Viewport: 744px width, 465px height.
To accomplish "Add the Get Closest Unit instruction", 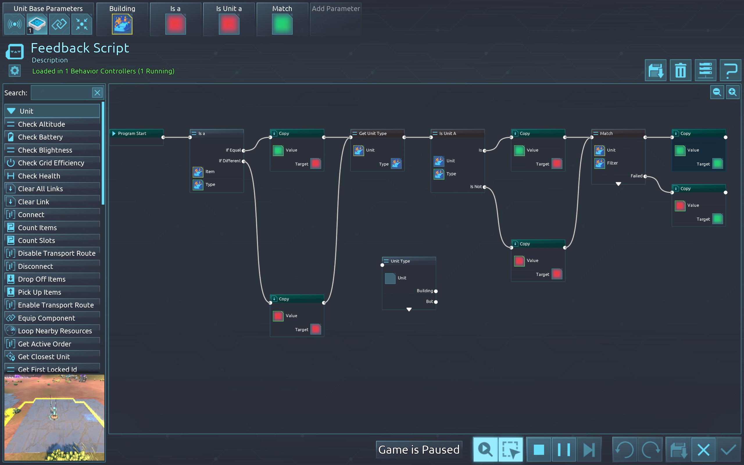I will point(44,357).
